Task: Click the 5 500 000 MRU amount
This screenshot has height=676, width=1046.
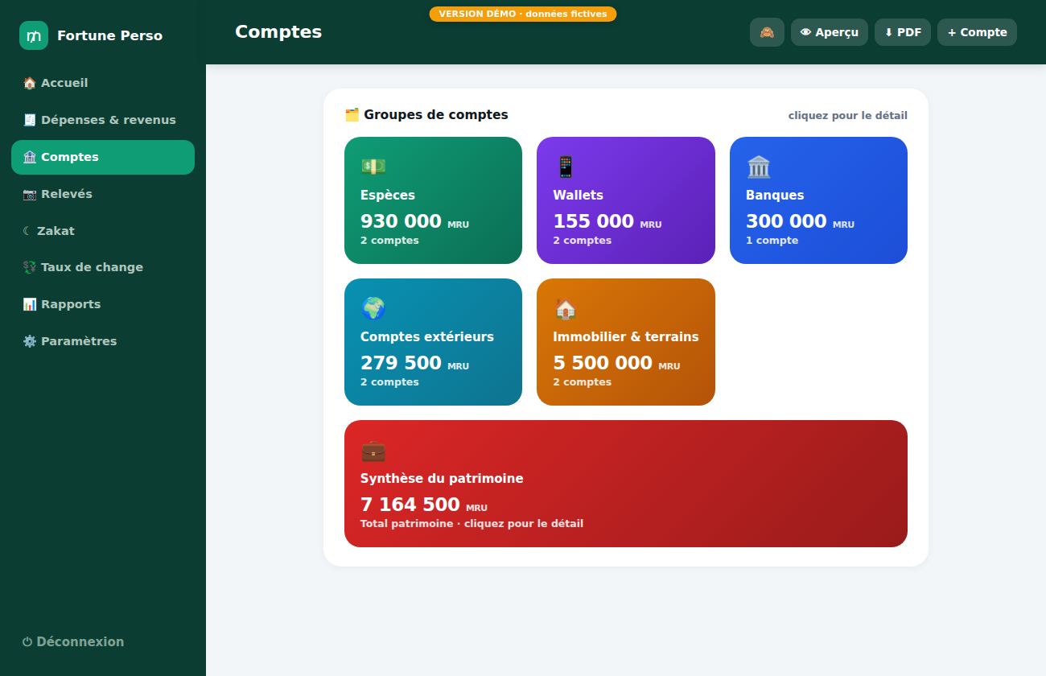Action: click(616, 363)
